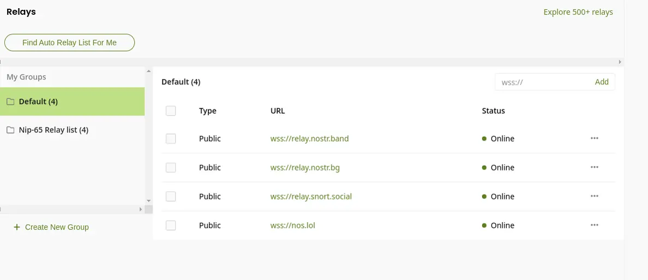Select the Default (4) group

(38, 101)
